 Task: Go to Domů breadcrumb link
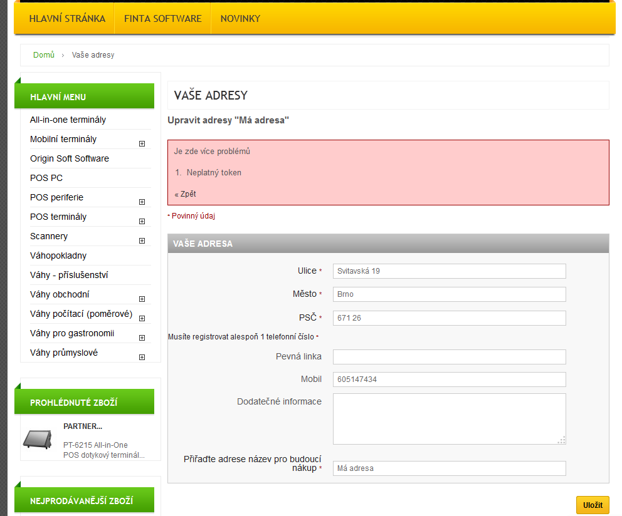[44, 55]
